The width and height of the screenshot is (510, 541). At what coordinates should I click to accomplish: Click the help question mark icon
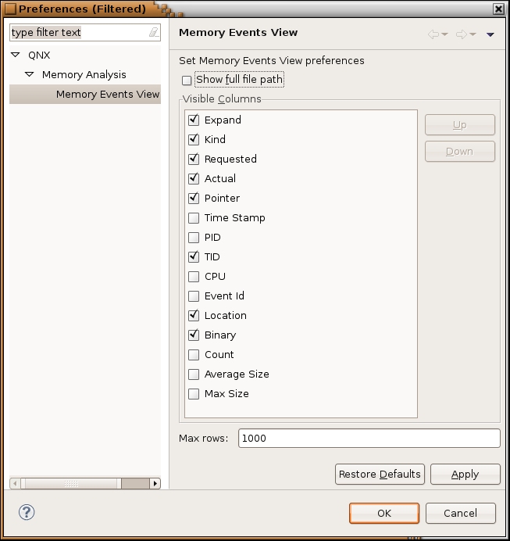(27, 513)
